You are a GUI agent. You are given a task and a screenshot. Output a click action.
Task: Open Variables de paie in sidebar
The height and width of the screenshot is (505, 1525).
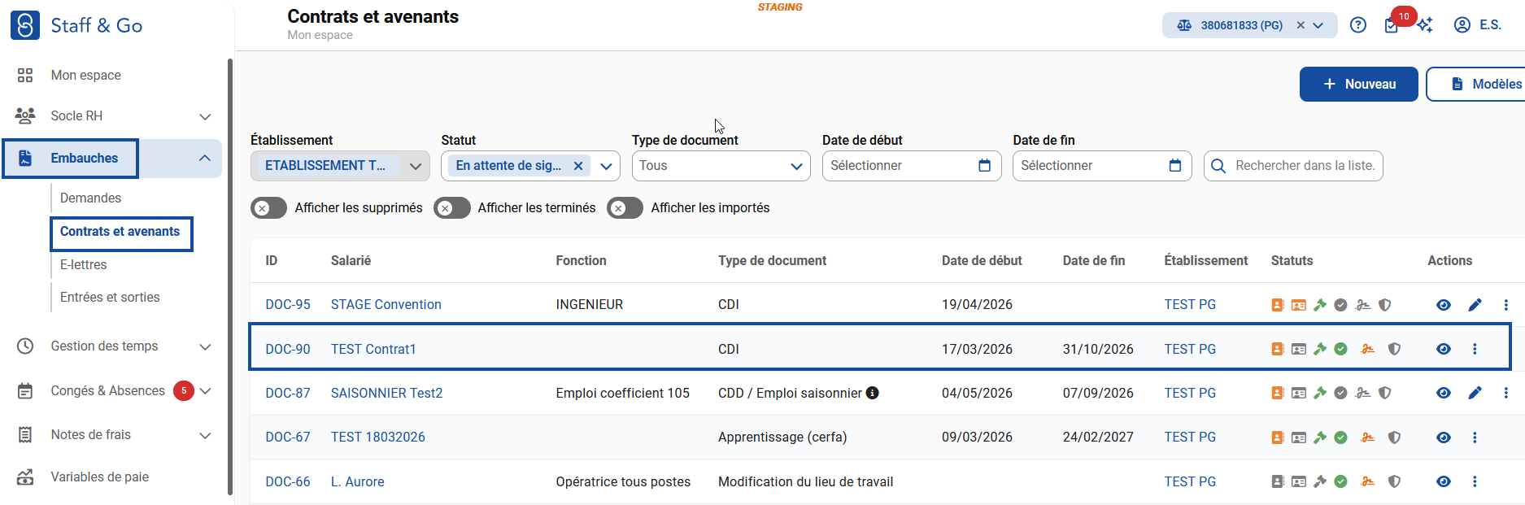99,477
